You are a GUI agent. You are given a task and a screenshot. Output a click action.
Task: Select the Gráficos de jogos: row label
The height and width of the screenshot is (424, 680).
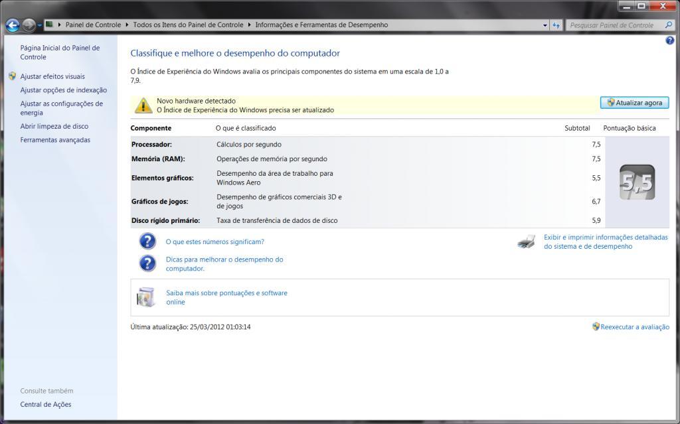(159, 202)
